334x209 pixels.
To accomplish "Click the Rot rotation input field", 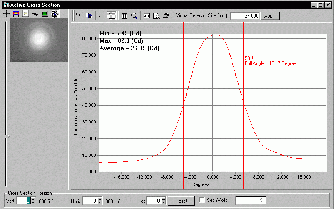I will [154, 201].
